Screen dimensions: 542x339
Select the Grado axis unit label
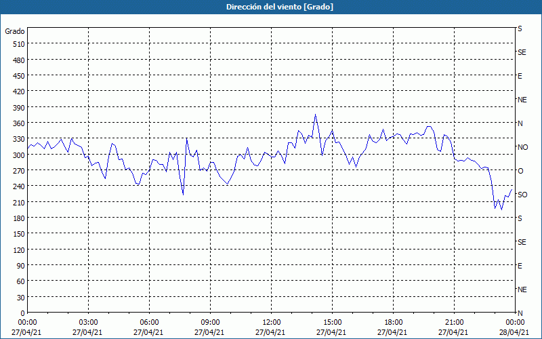tap(15, 31)
